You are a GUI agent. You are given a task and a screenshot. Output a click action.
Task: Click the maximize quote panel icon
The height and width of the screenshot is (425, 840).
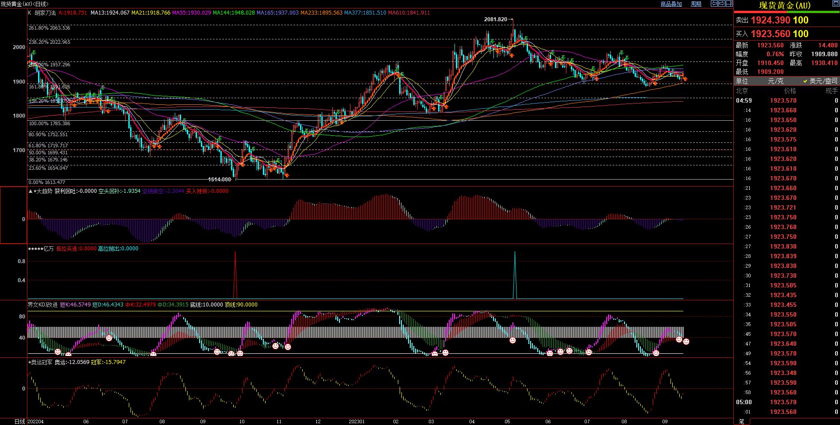[x=836, y=4]
